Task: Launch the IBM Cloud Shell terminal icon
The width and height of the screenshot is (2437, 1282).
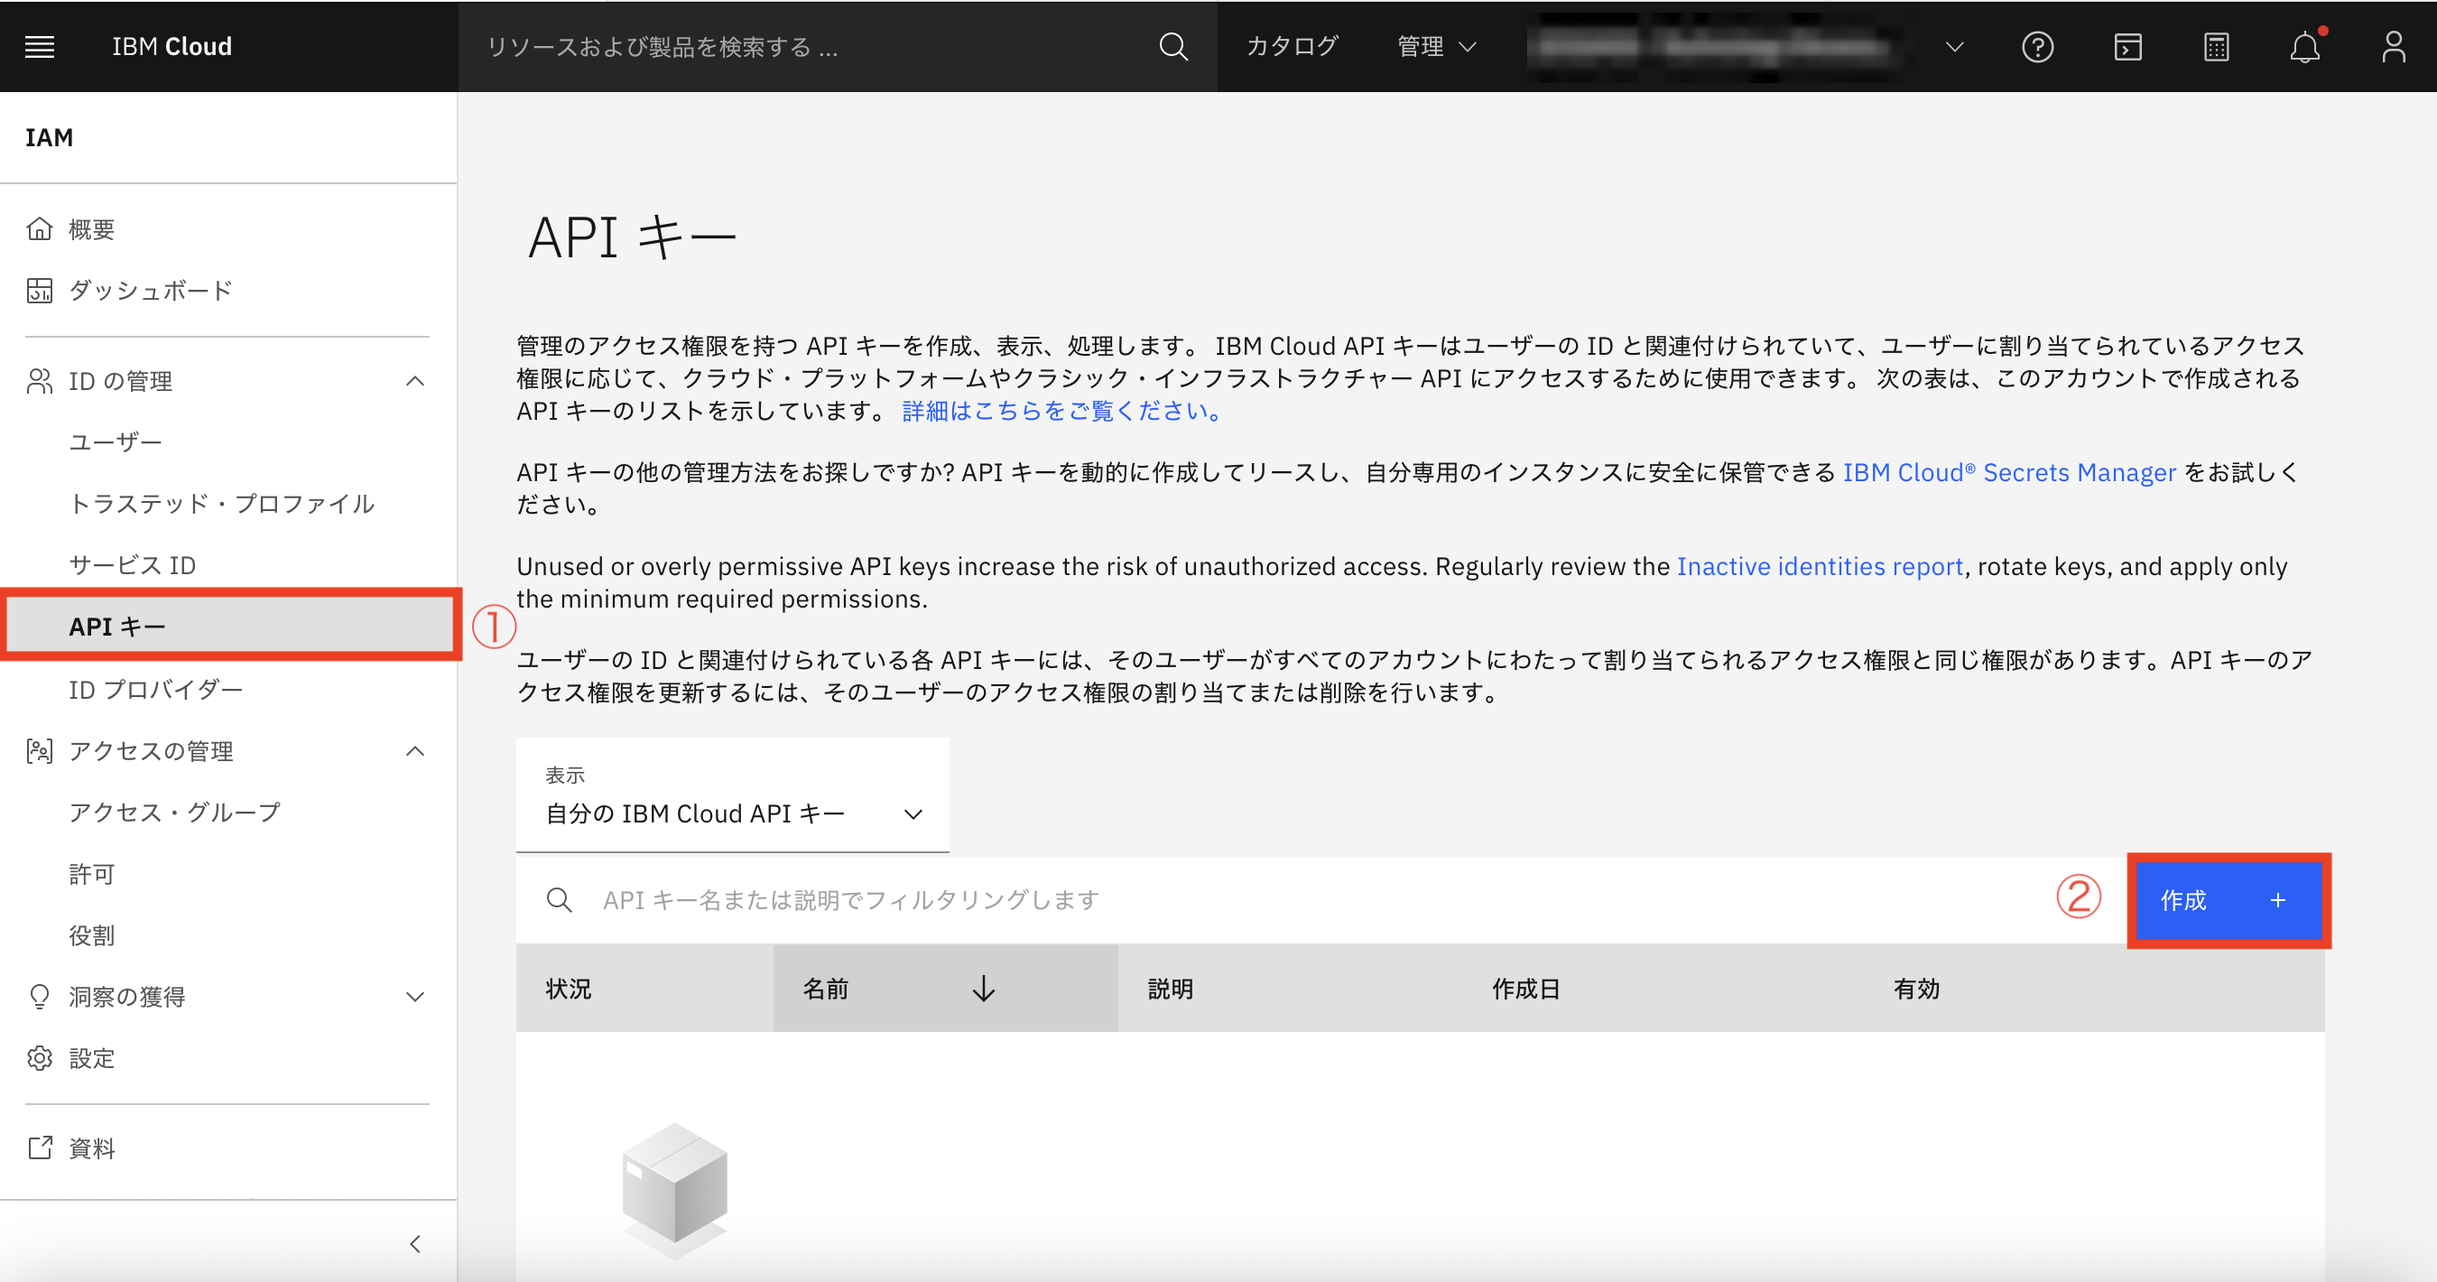Action: coord(2127,46)
